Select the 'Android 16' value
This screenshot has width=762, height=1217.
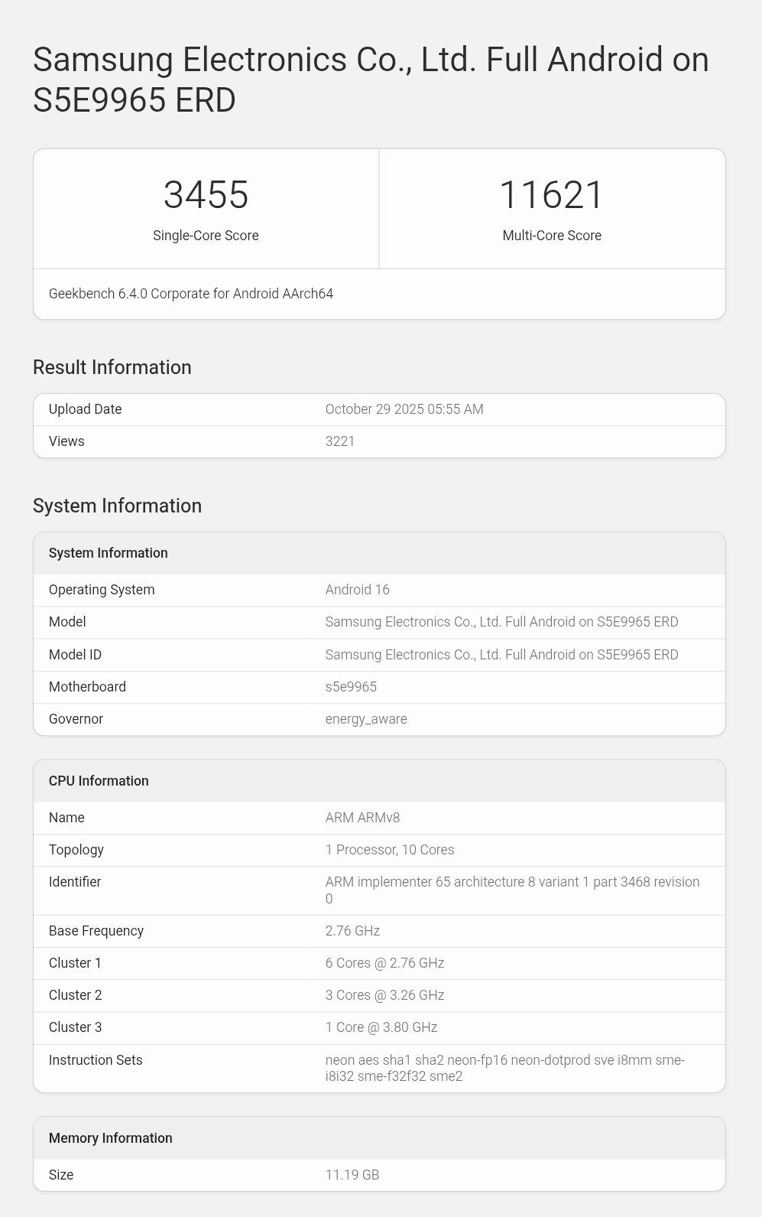coord(358,590)
